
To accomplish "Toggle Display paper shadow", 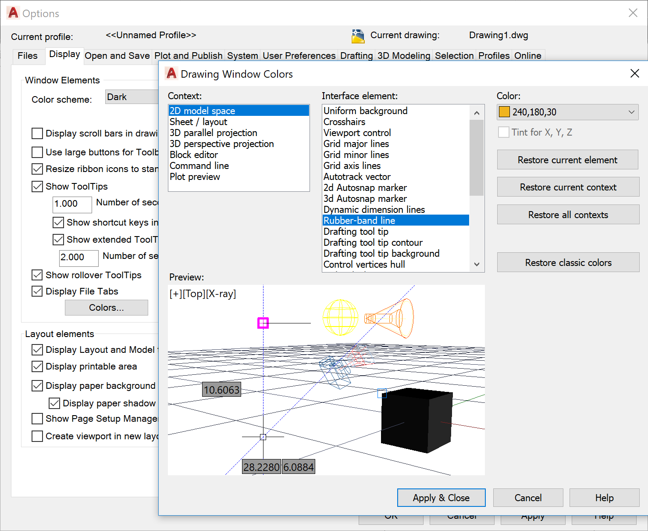I will (x=54, y=403).
